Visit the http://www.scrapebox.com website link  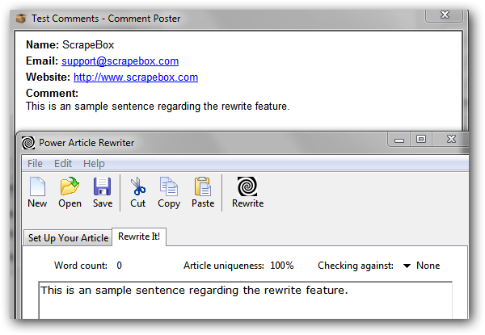(136, 77)
